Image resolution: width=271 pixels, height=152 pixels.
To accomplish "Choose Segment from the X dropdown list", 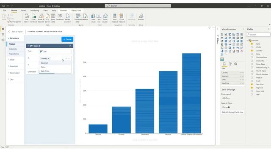I will (55, 63).
